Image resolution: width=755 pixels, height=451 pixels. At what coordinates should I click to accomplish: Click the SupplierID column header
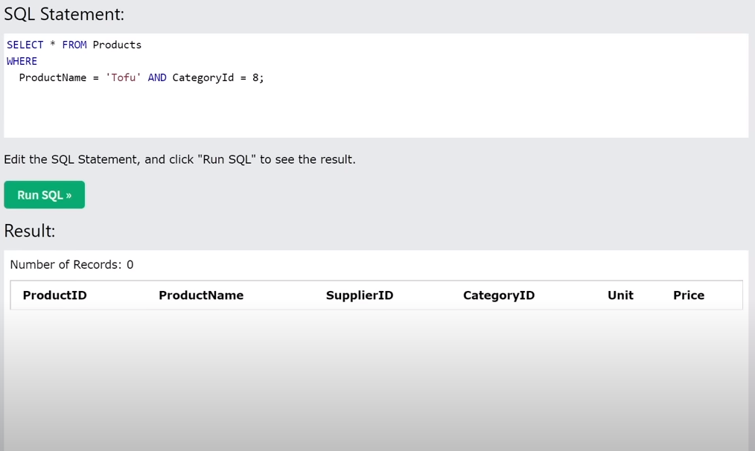pyautogui.click(x=359, y=295)
